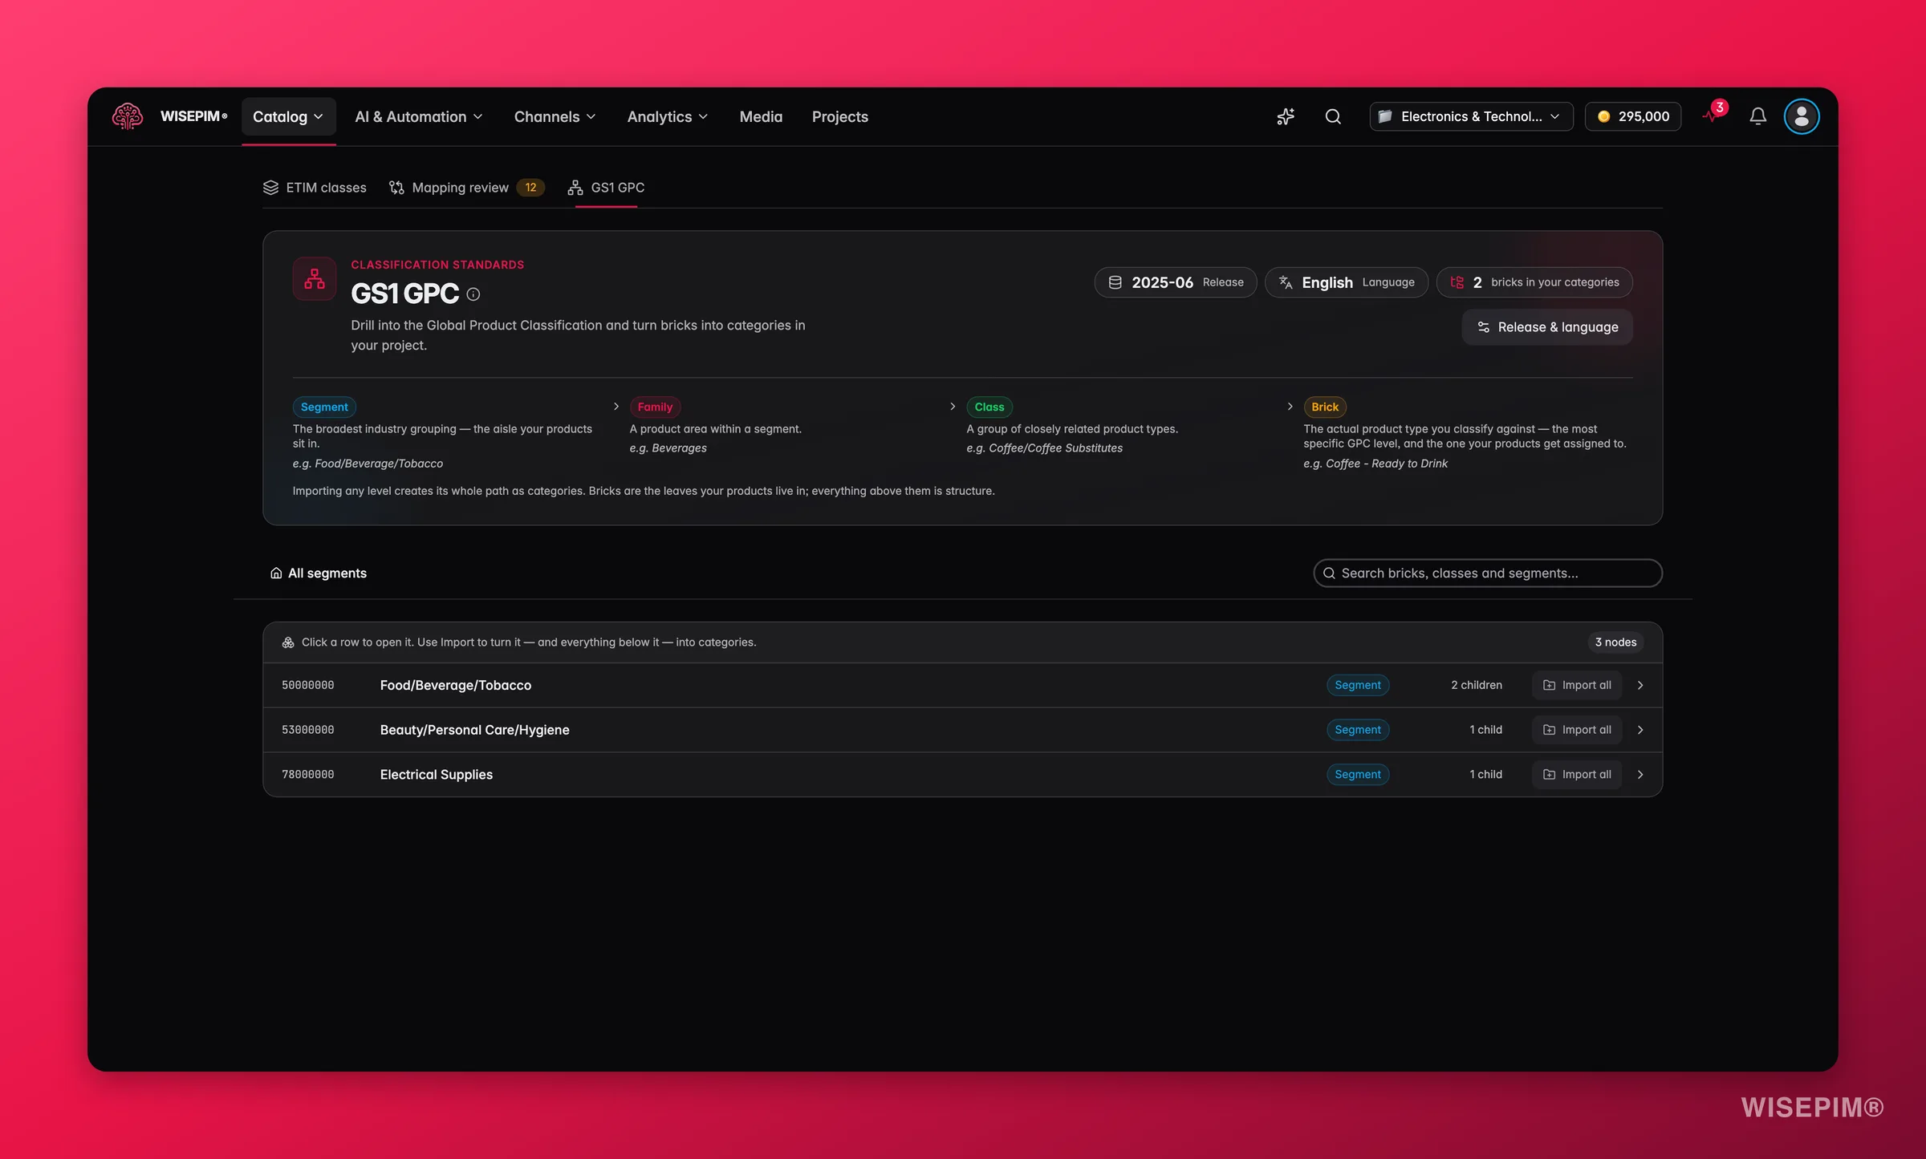Open the Electrical Supplies segment name
This screenshot has height=1159, width=1926.
coord(437,774)
